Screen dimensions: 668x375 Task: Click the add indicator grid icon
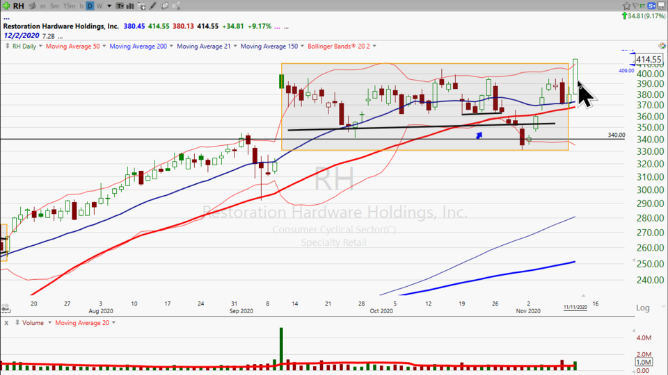coord(141,6)
